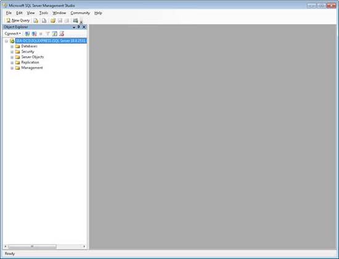Click the server instance icon in tree
Image resolution: width=339 pixels, height=259 pixels.
click(x=12, y=41)
